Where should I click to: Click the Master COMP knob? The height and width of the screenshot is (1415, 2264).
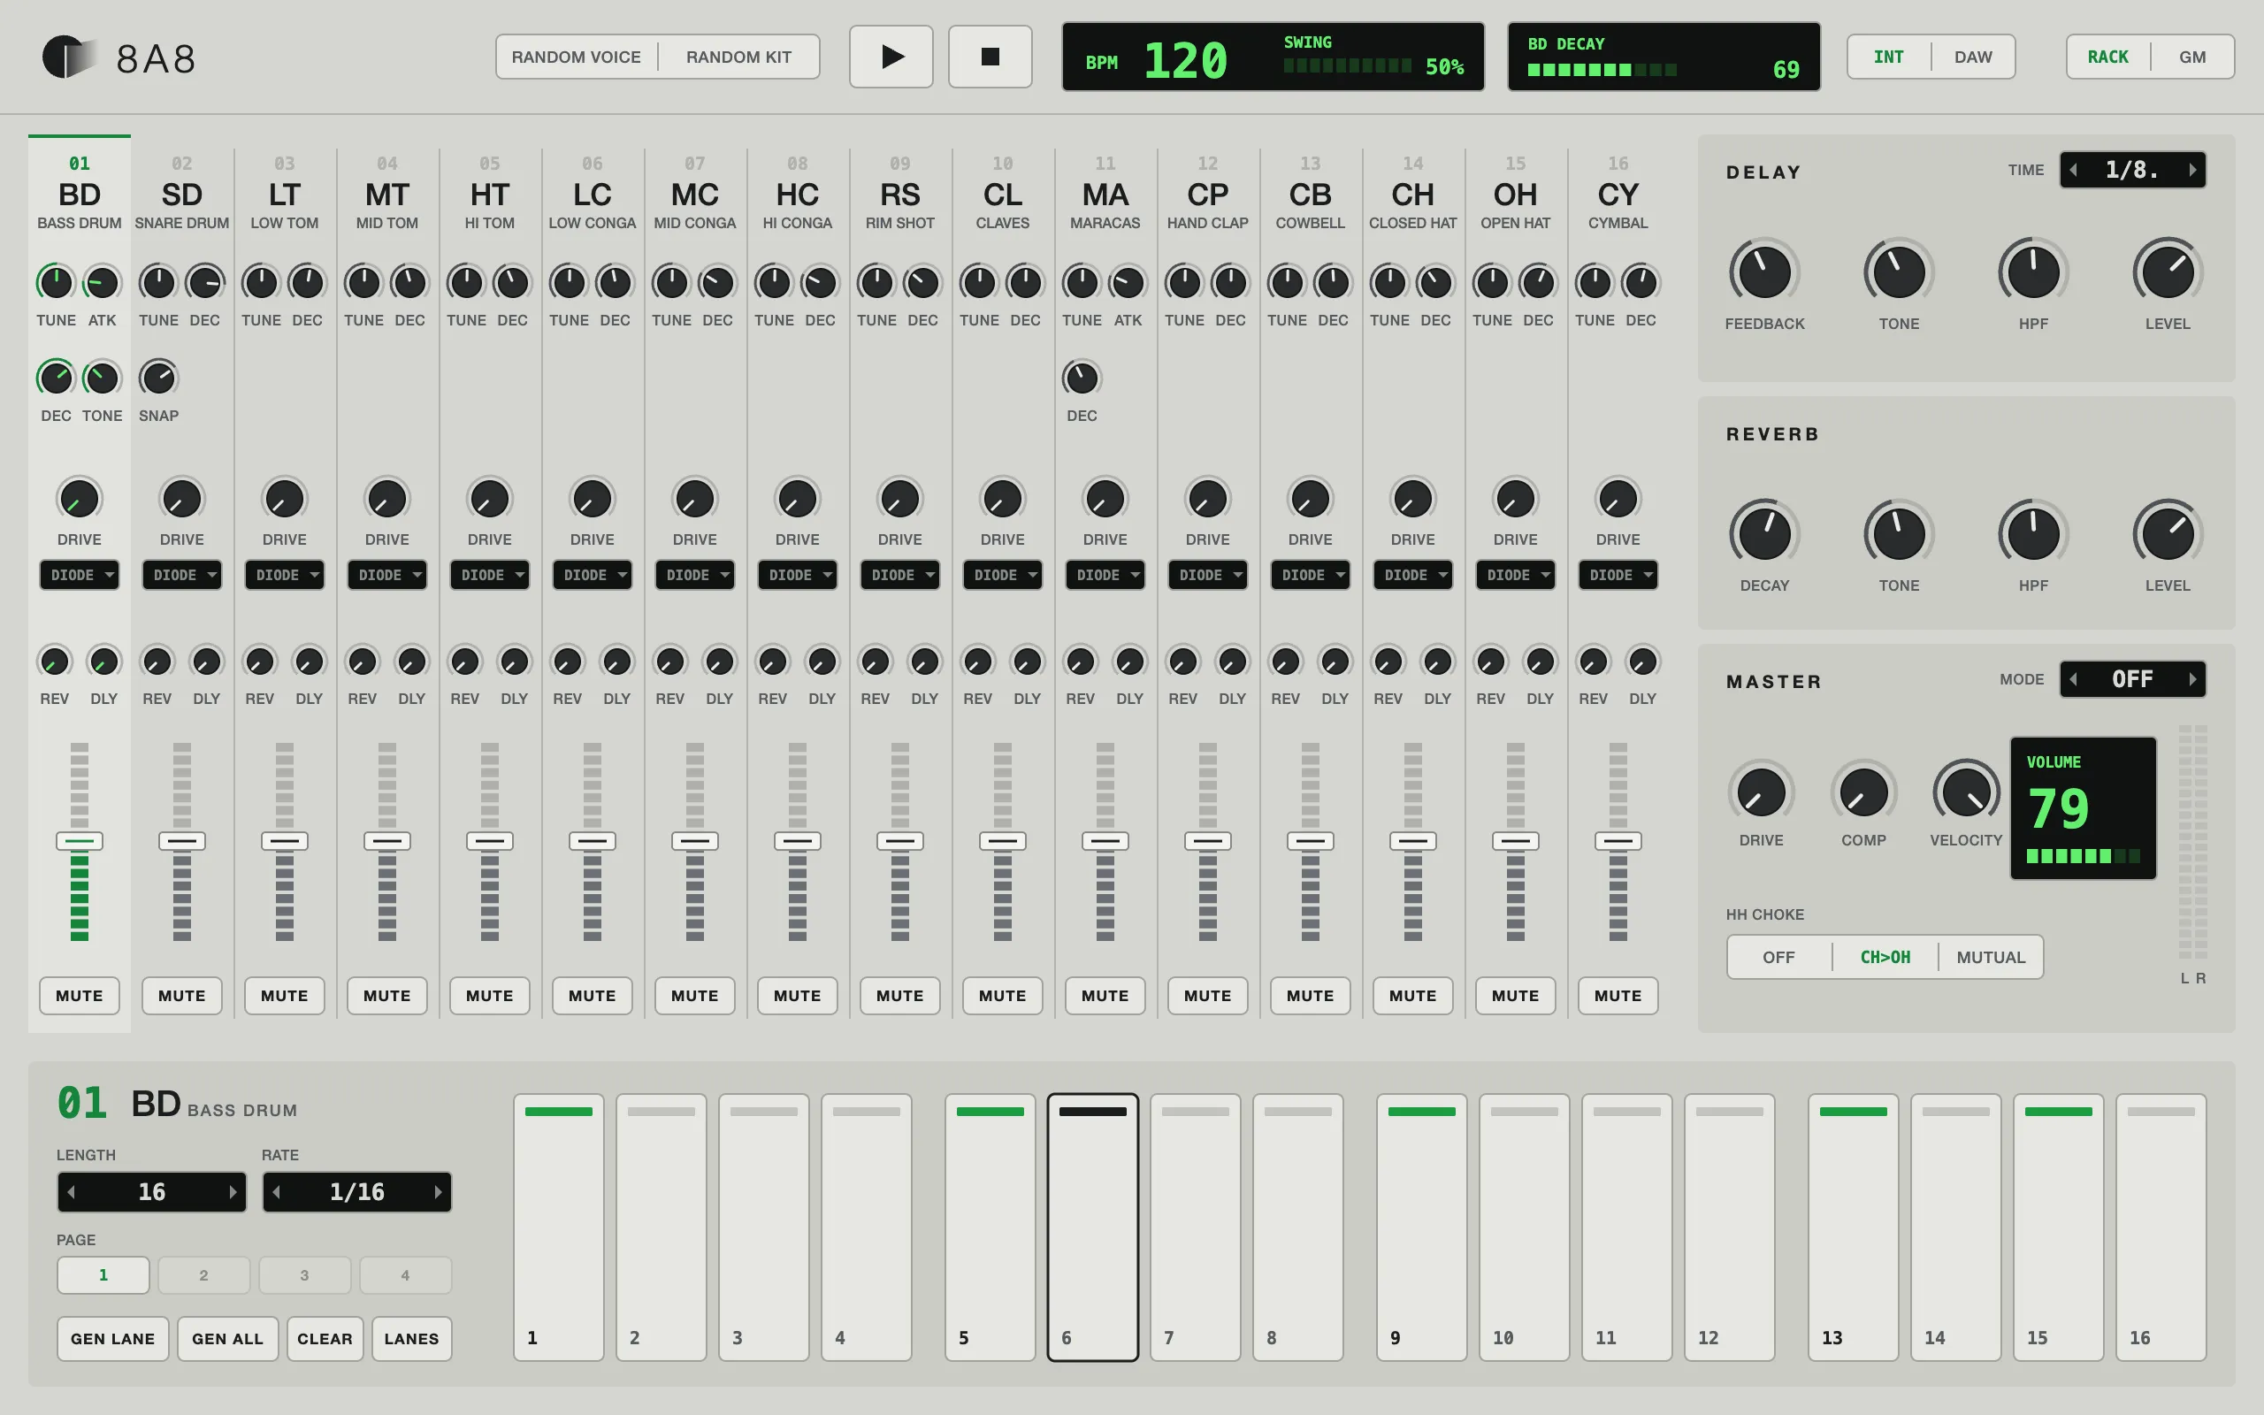click(x=1863, y=792)
